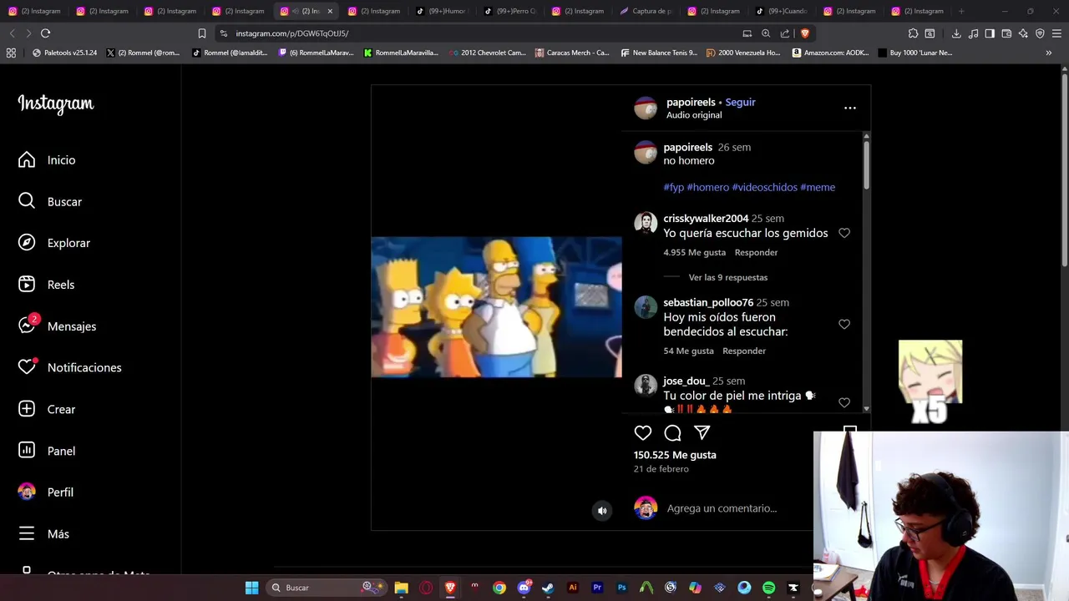The image size is (1069, 601).
Task: Click the address bar URL
Action: pos(291,33)
